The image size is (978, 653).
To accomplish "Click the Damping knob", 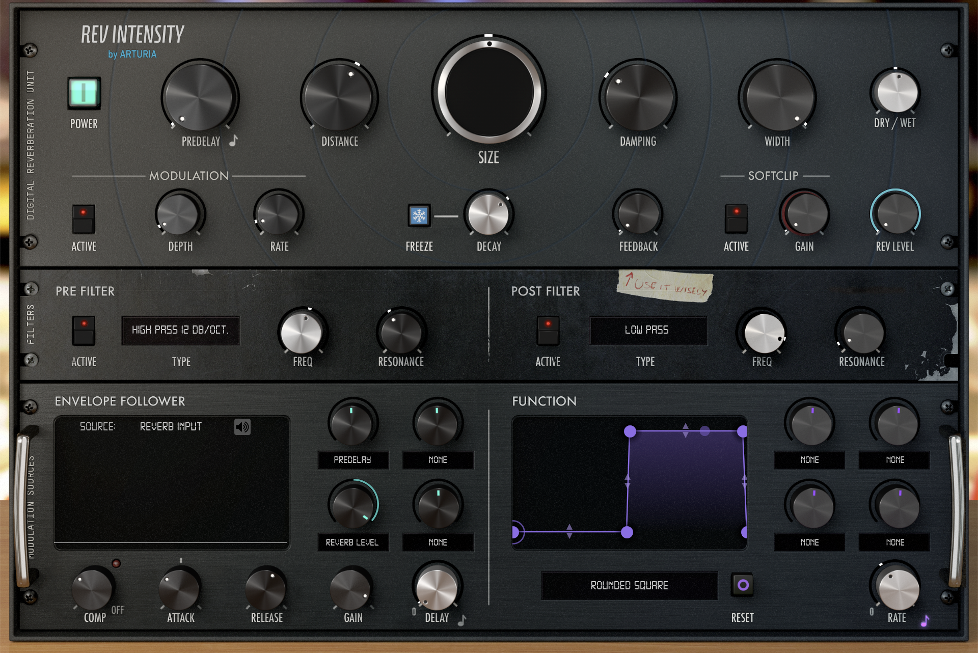I will click(639, 97).
